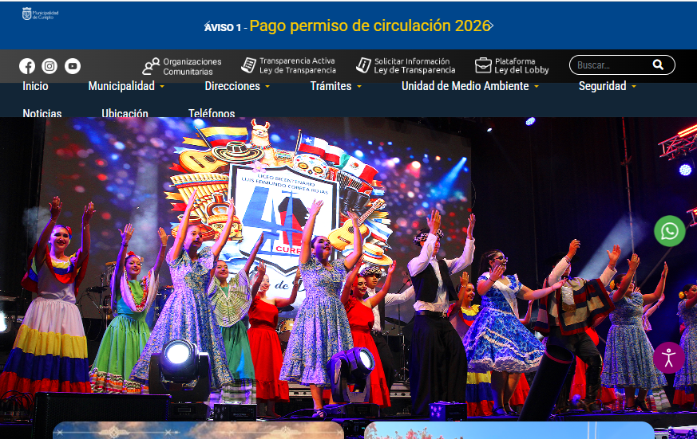Open the green WhatsApp chat button
The height and width of the screenshot is (439, 697).
pos(669,231)
